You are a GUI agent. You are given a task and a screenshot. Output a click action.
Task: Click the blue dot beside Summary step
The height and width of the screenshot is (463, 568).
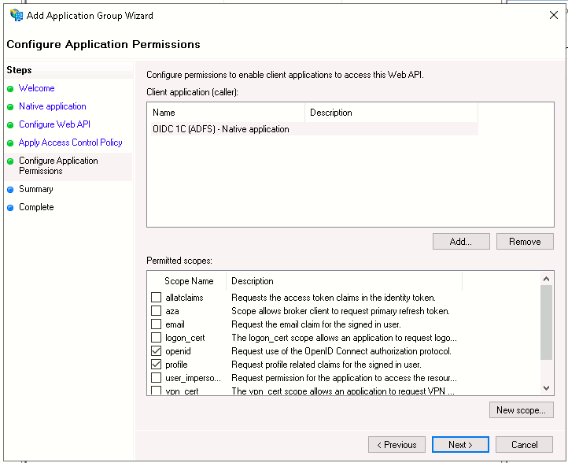tap(10, 190)
